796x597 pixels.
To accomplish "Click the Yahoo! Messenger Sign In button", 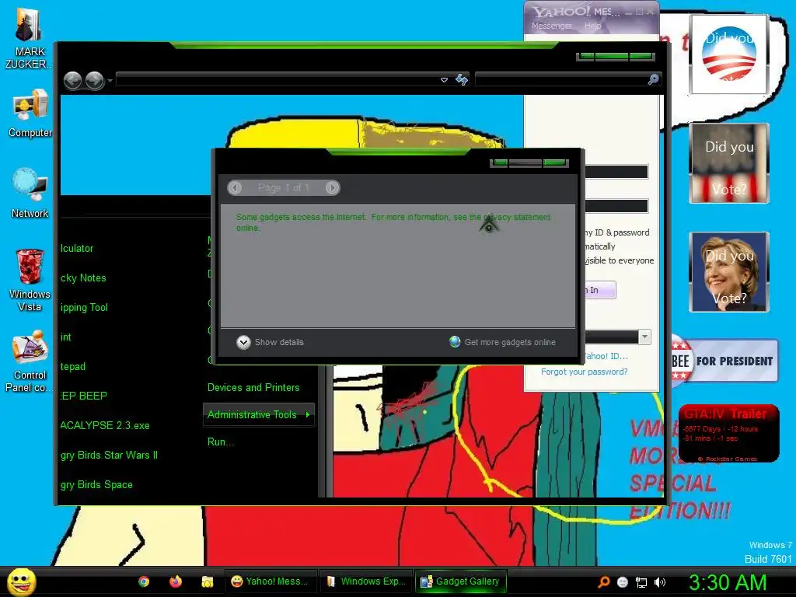I will 600,290.
